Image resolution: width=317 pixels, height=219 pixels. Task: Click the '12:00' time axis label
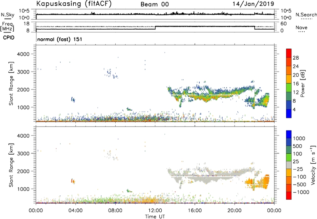[155, 211]
